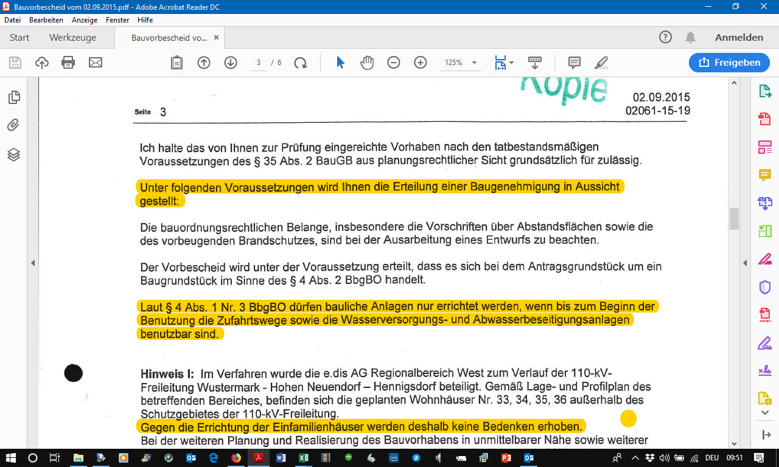Toggle the highlighter pen tool
The width and height of the screenshot is (779, 467).
click(601, 63)
